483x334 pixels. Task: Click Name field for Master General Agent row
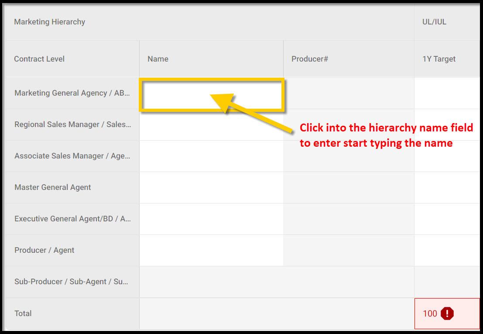[x=211, y=188]
